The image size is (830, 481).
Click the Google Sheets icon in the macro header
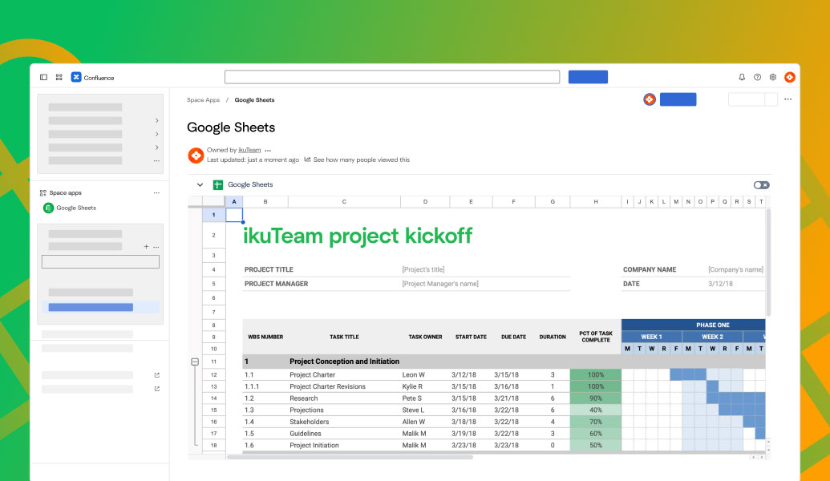(x=217, y=184)
